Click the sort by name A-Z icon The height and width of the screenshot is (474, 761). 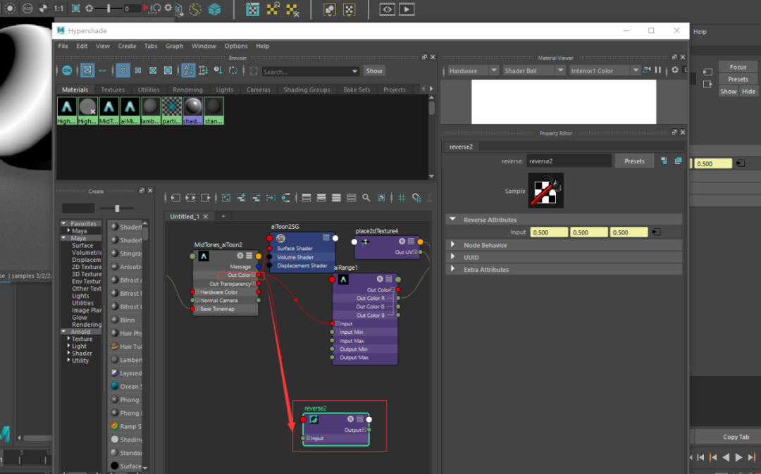click(188, 71)
